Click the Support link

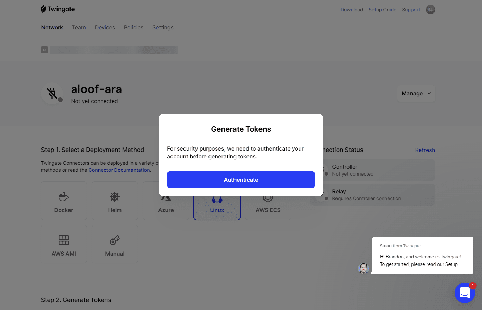click(x=411, y=10)
